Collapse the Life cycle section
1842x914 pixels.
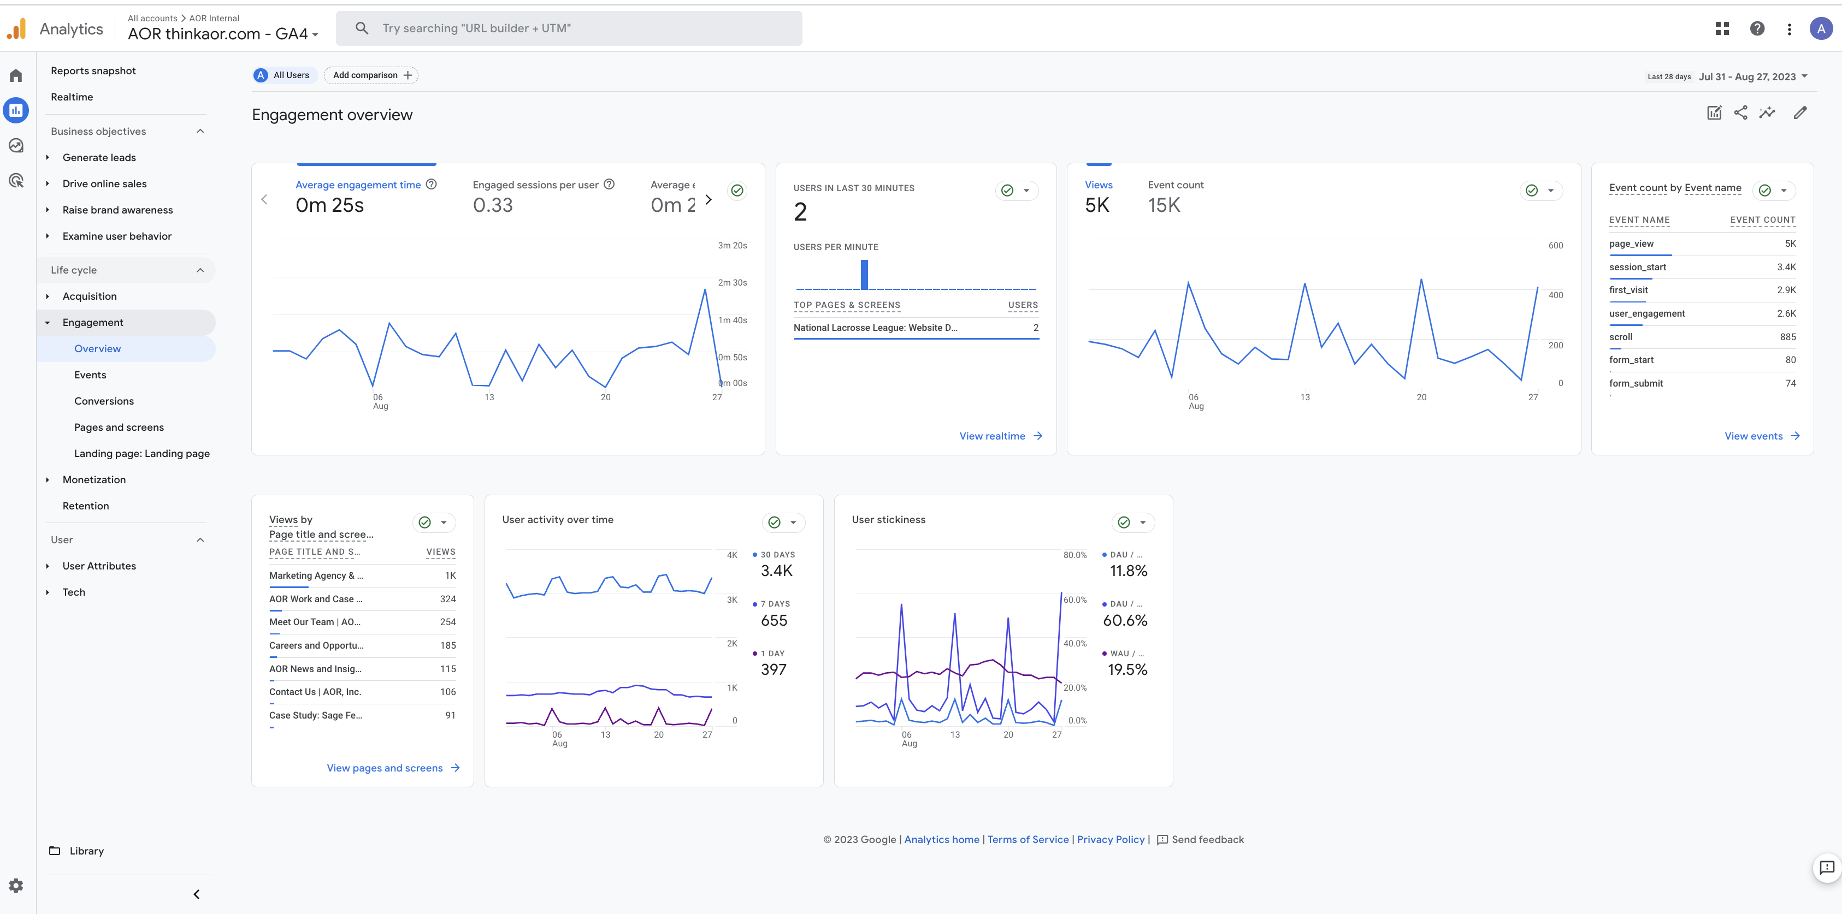tap(200, 270)
